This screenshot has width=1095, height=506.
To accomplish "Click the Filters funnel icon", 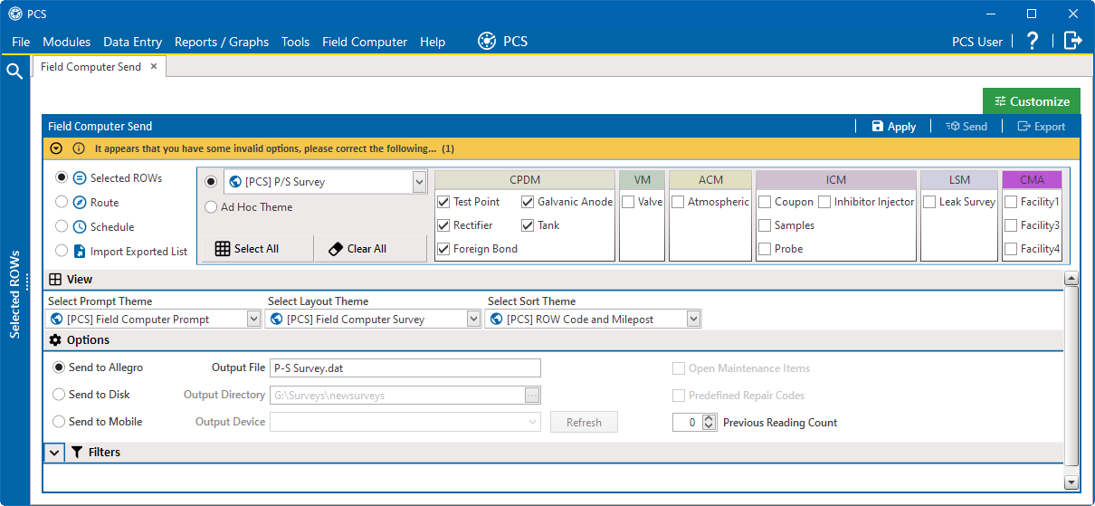I will tap(77, 452).
